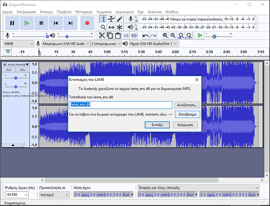270x206 pixels.
Task: Open the Ανενεργό snap-to dropdown
Action: pyautogui.click(x=54, y=195)
